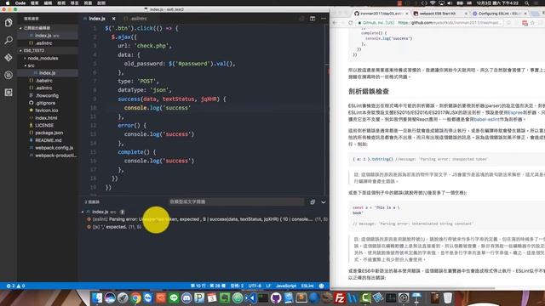Screen dimensions: 545x306
Task: Select LICENSE in file explorer
Action: coord(48,125)
